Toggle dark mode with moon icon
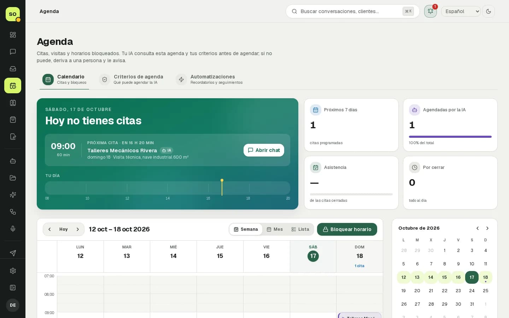 point(488,11)
